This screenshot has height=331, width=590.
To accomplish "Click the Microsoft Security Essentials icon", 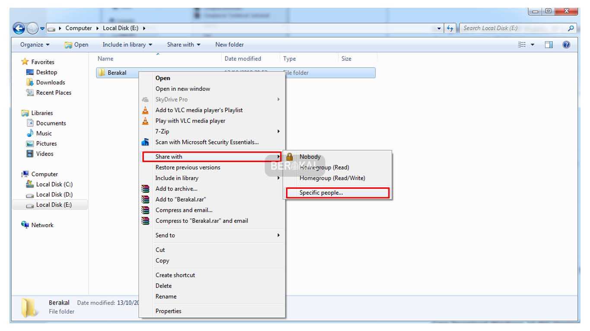I will (x=146, y=142).
